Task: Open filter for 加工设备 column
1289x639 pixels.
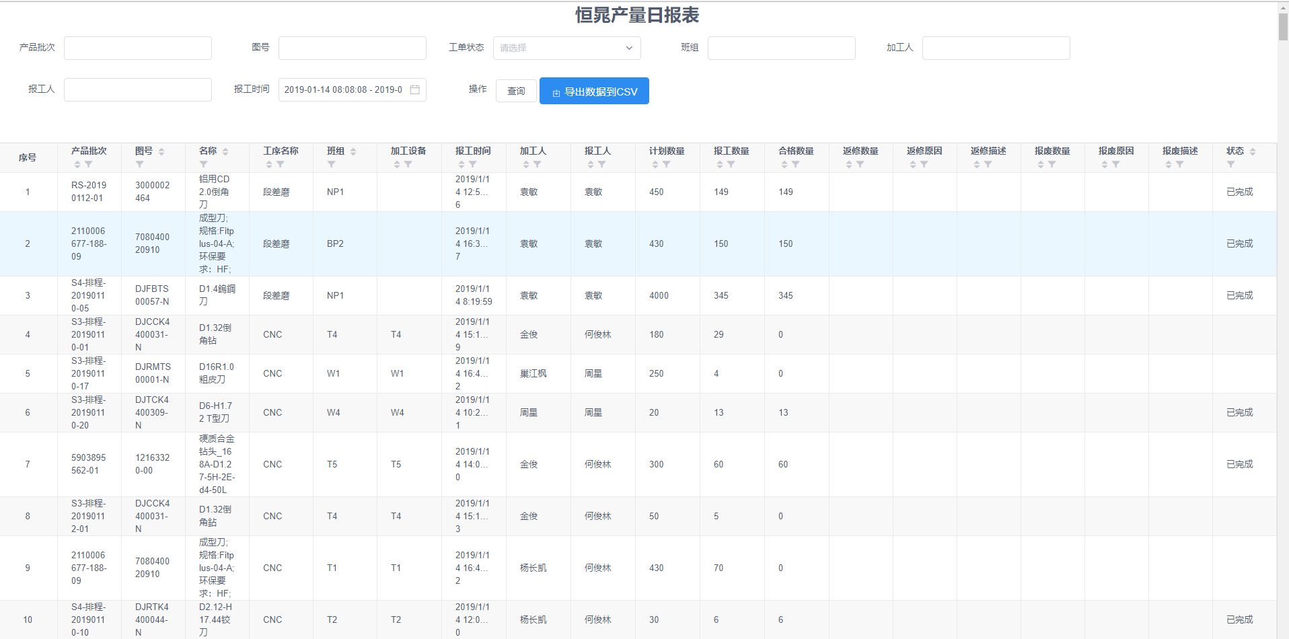Action: coord(408,164)
